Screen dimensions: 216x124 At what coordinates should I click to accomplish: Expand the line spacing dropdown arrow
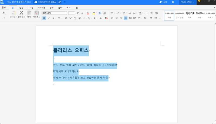coord(148,18)
